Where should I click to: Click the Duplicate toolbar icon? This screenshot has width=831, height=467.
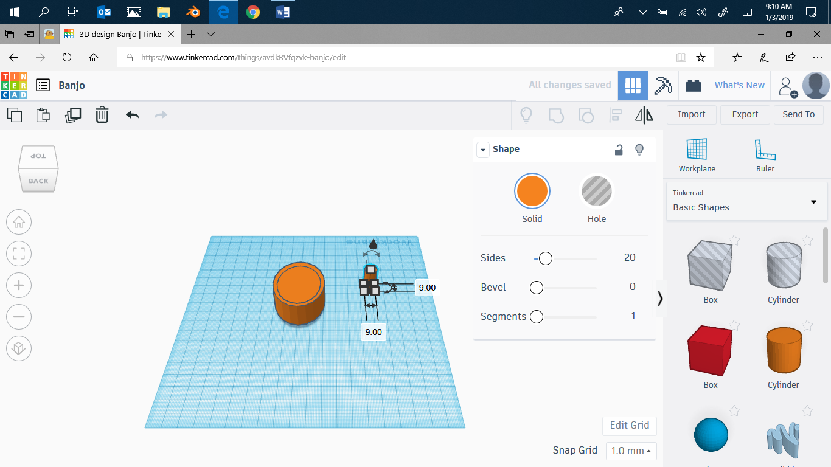(73, 114)
